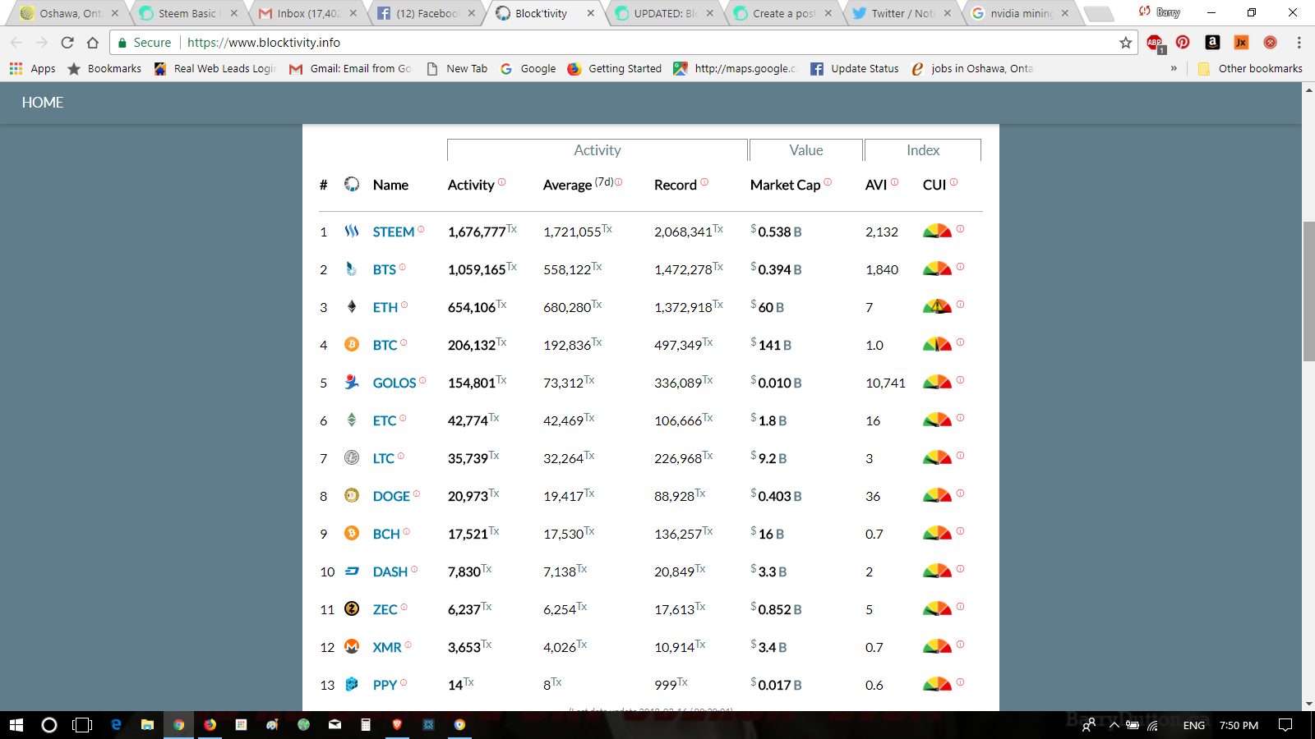Bookmark this page with the star icon
The image size is (1315, 739).
click(1126, 43)
